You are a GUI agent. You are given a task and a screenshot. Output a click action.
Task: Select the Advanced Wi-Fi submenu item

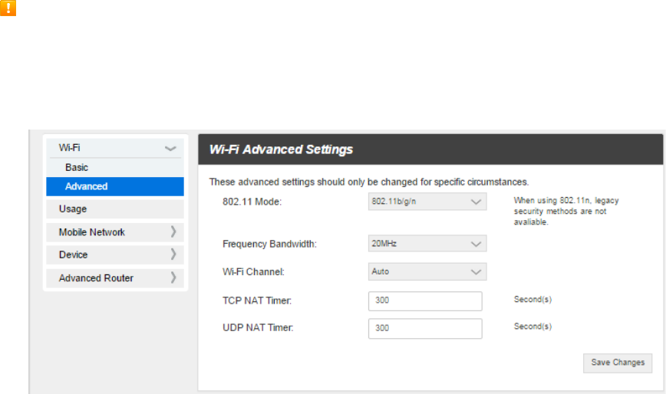115,186
